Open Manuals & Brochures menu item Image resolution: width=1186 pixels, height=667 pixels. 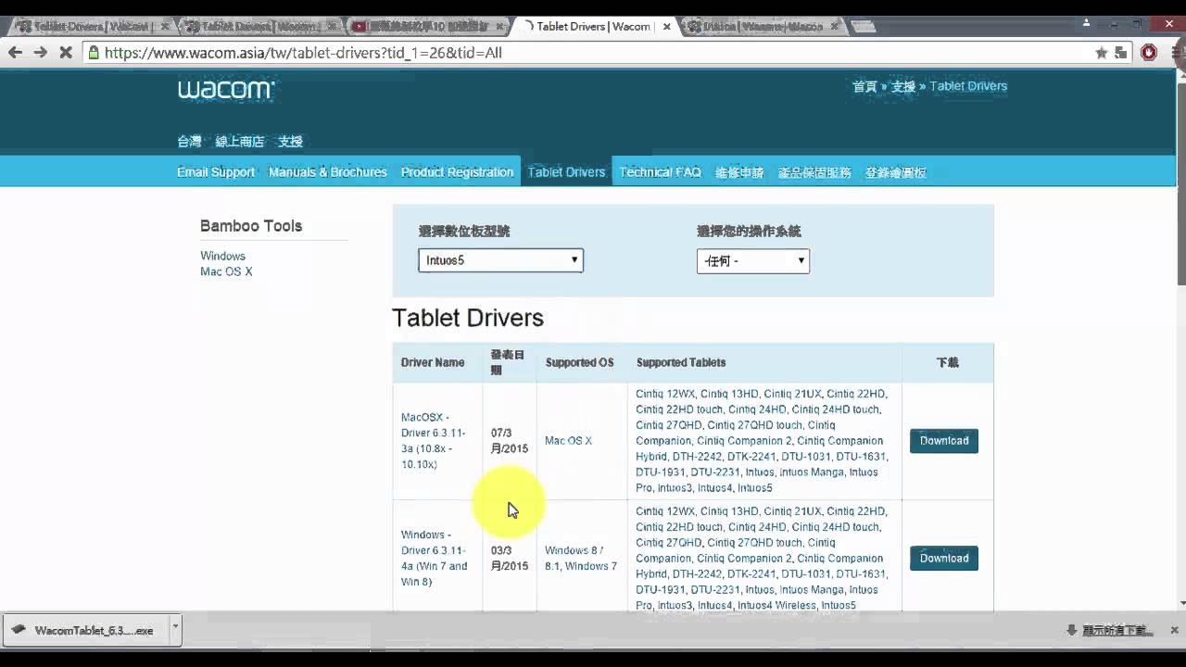pos(328,172)
